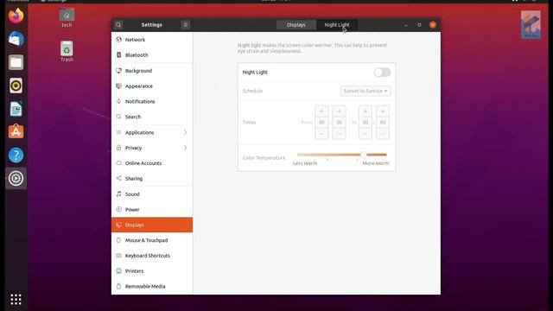
Task: Open Files manager from the dock
Action: click(x=16, y=62)
